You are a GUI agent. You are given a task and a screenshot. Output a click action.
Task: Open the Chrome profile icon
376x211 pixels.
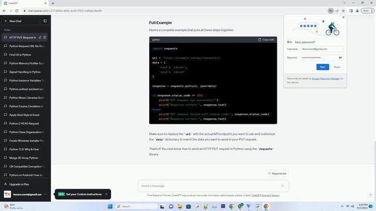(357, 11)
